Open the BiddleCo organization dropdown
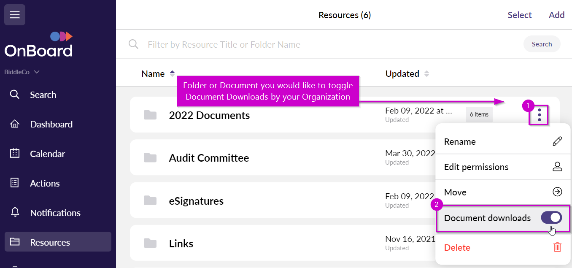572x268 pixels. pyautogui.click(x=22, y=72)
